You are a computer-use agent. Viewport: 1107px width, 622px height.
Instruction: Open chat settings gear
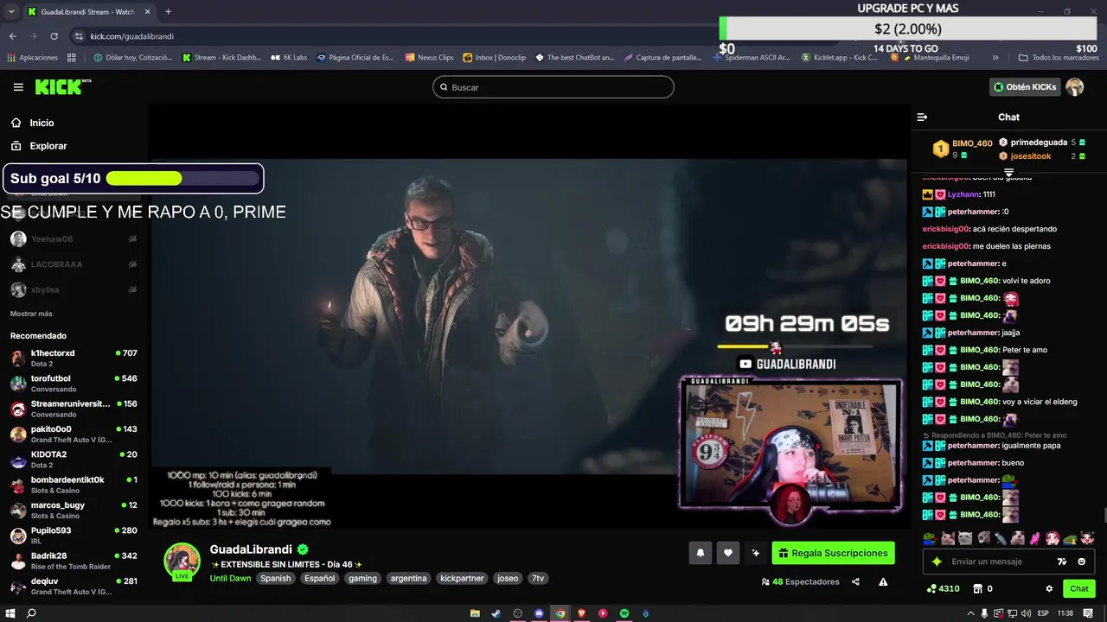pyautogui.click(x=1049, y=588)
